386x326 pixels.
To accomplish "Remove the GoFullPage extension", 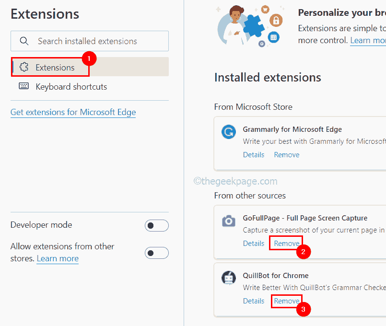I will 286,243.
